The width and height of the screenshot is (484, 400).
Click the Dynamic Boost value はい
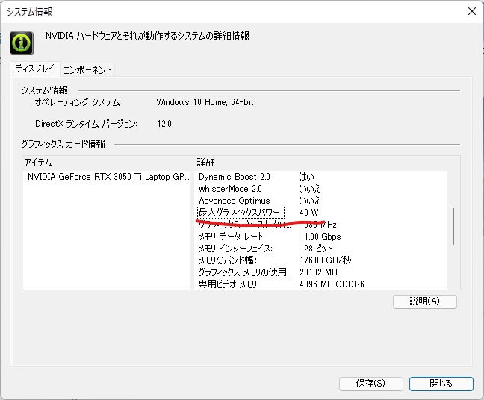(x=306, y=177)
